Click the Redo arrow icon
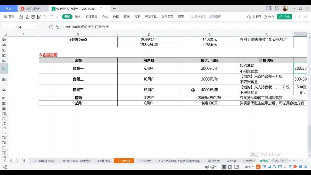The image size is (311, 175). coord(51,17)
